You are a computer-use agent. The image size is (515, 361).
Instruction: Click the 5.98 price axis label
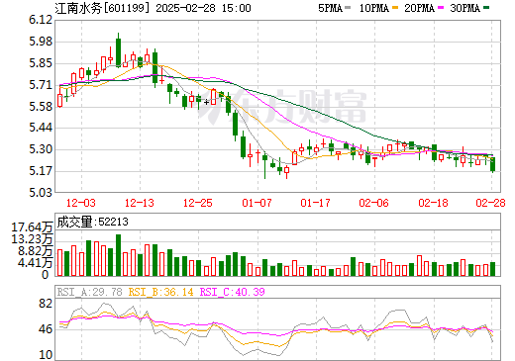[x=41, y=42]
